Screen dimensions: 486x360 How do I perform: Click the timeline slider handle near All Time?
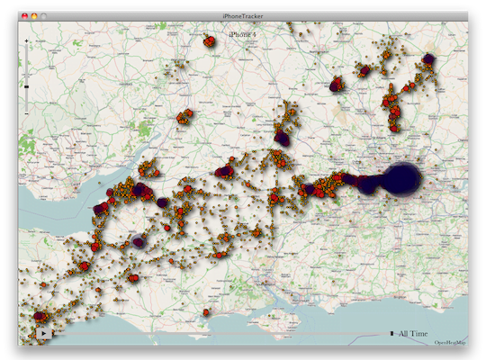391,333
